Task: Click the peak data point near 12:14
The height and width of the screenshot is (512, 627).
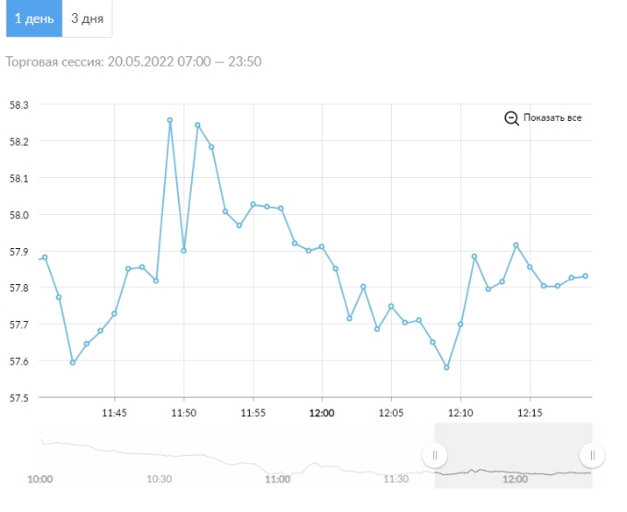Action: (515, 245)
